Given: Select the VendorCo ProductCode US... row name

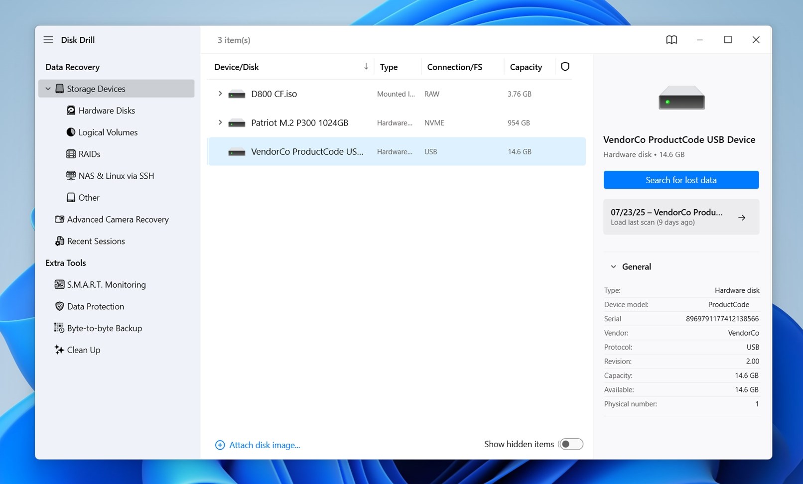Looking at the screenshot, I should pos(307,152).
